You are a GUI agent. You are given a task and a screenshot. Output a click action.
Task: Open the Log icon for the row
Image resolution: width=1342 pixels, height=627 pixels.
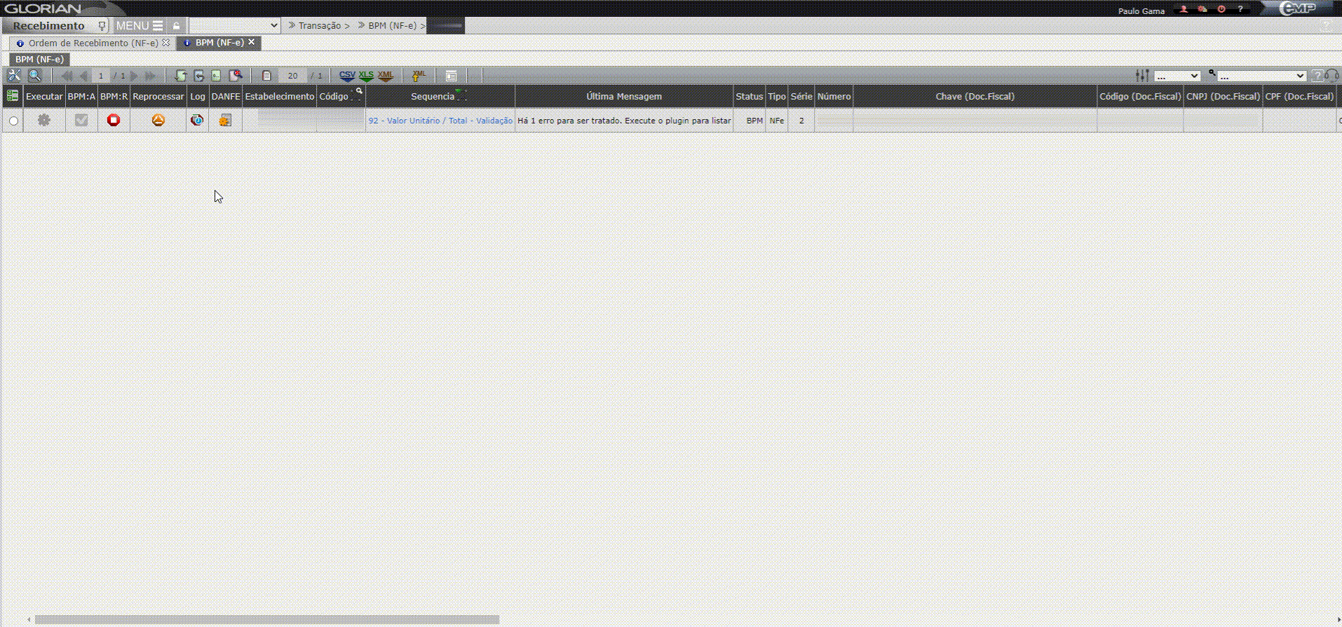(x=198, y=121)
